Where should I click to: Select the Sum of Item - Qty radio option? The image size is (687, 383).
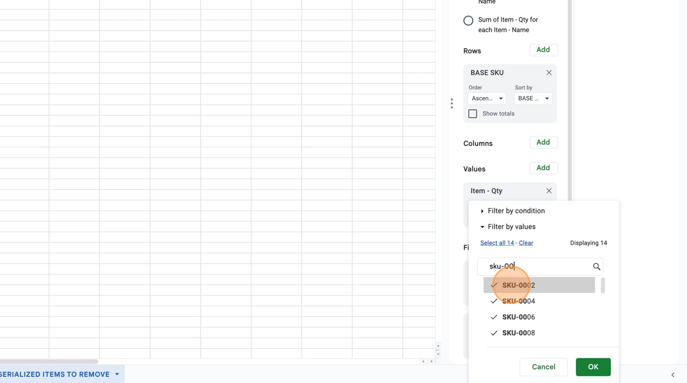(468, 21)
